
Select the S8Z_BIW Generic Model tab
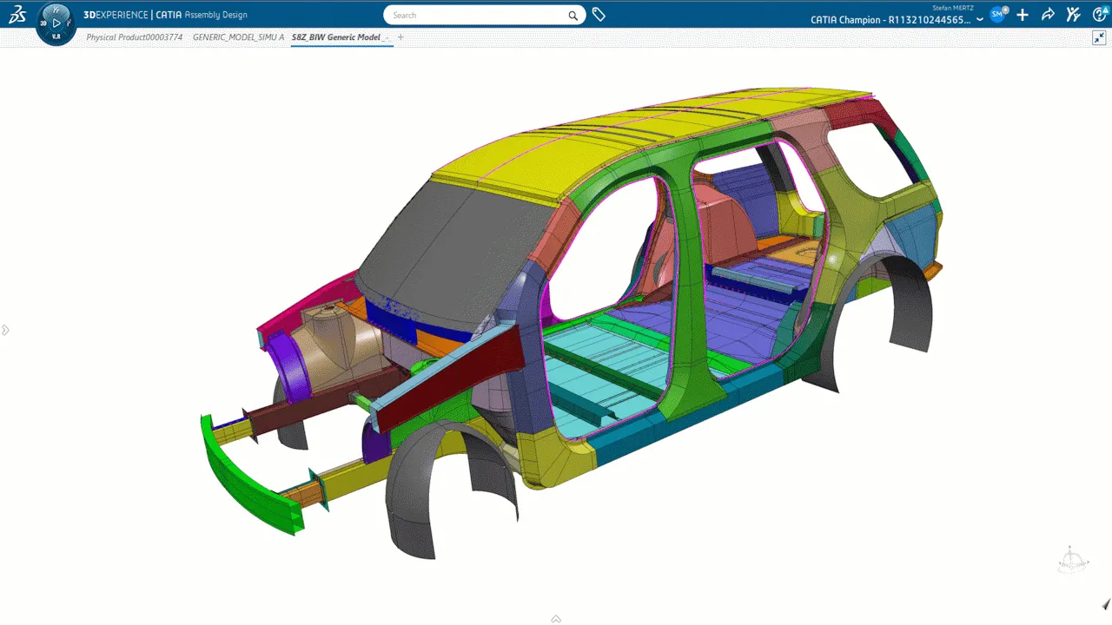pyautogui.click(x=340, y=38)
